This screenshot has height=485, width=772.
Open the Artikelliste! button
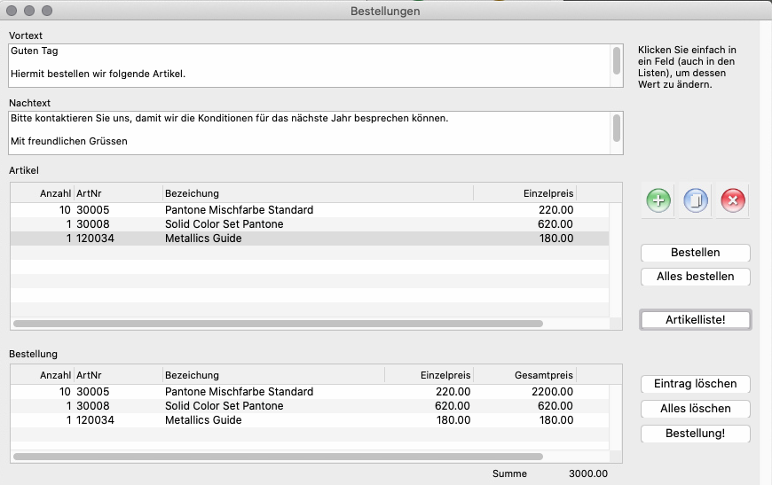click(x=695, y=319)
